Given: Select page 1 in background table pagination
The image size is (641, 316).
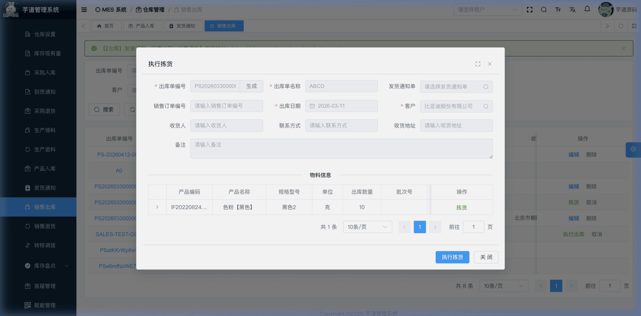Looking at the screenshot, I should (556, 286).
